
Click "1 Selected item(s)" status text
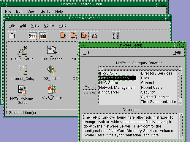pyautogui.click(x=21, y=113)
